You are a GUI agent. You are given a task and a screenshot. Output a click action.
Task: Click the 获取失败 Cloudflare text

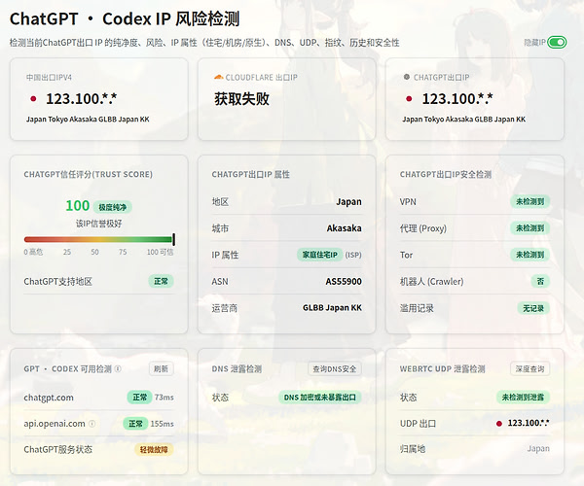(241, 99)
